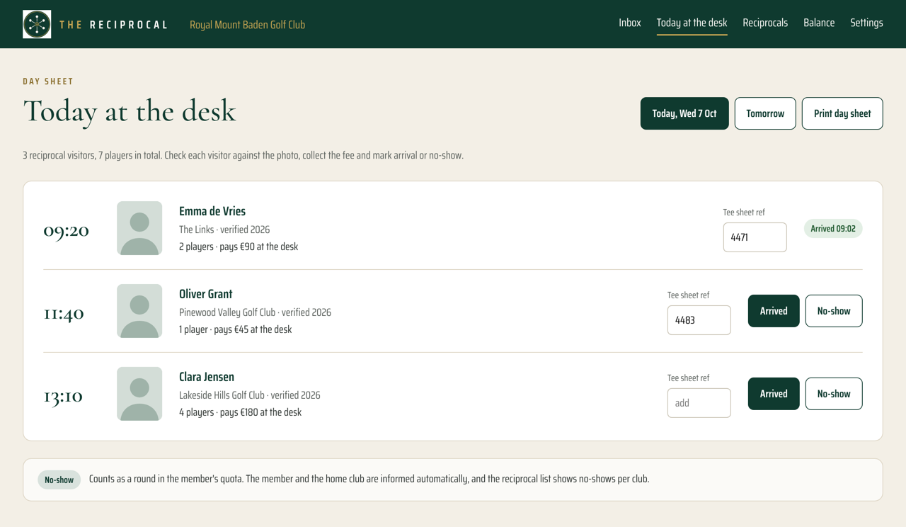Add a tee sheet ref for Clara Jensen
906x527 pixels.
699,403
